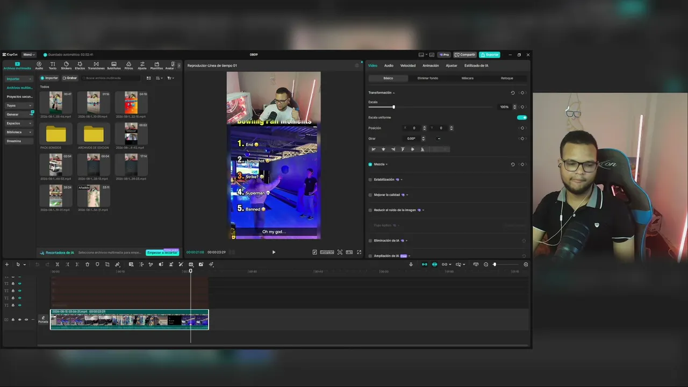Click the Portada cover button on timeline
This screenshot has height=387, width=688.
point(43,320)
